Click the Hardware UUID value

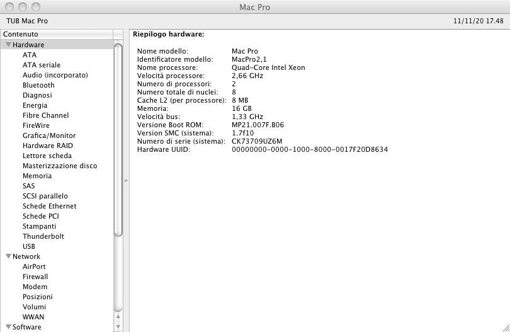(310, 149)
